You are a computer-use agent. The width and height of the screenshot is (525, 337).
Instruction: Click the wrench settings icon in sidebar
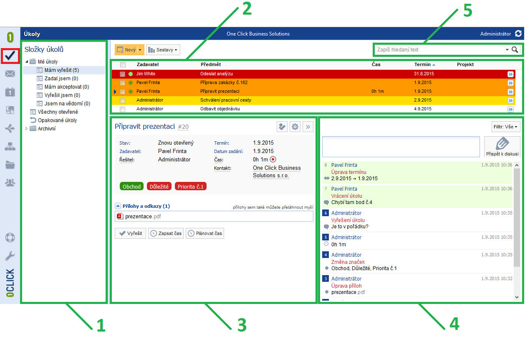[x=10, y=256]
